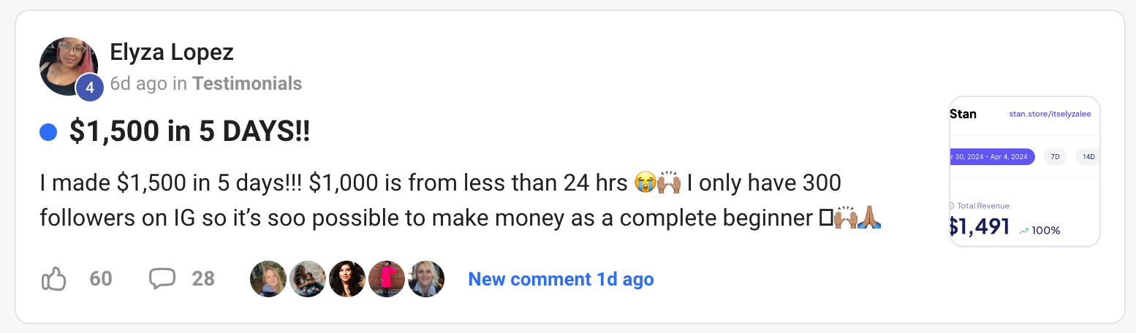Open commenter avatar of woman holding baby
Image resolution: width=1136 pixels, height=333 pixels.
tap(308, 279)
